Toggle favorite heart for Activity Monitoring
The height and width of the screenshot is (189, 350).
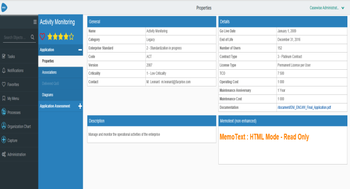click(42, 36)
